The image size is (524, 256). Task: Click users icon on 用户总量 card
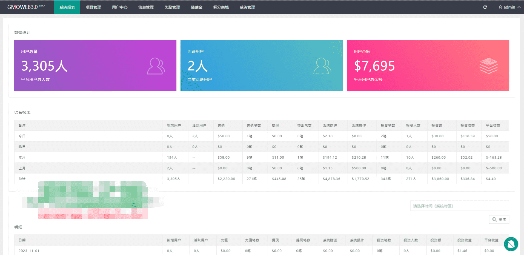[156, 66]
